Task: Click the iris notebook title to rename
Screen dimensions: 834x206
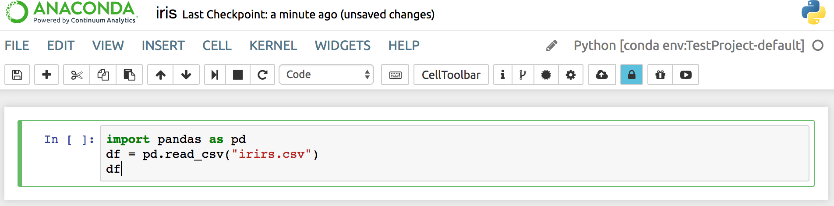Action: 166,13
